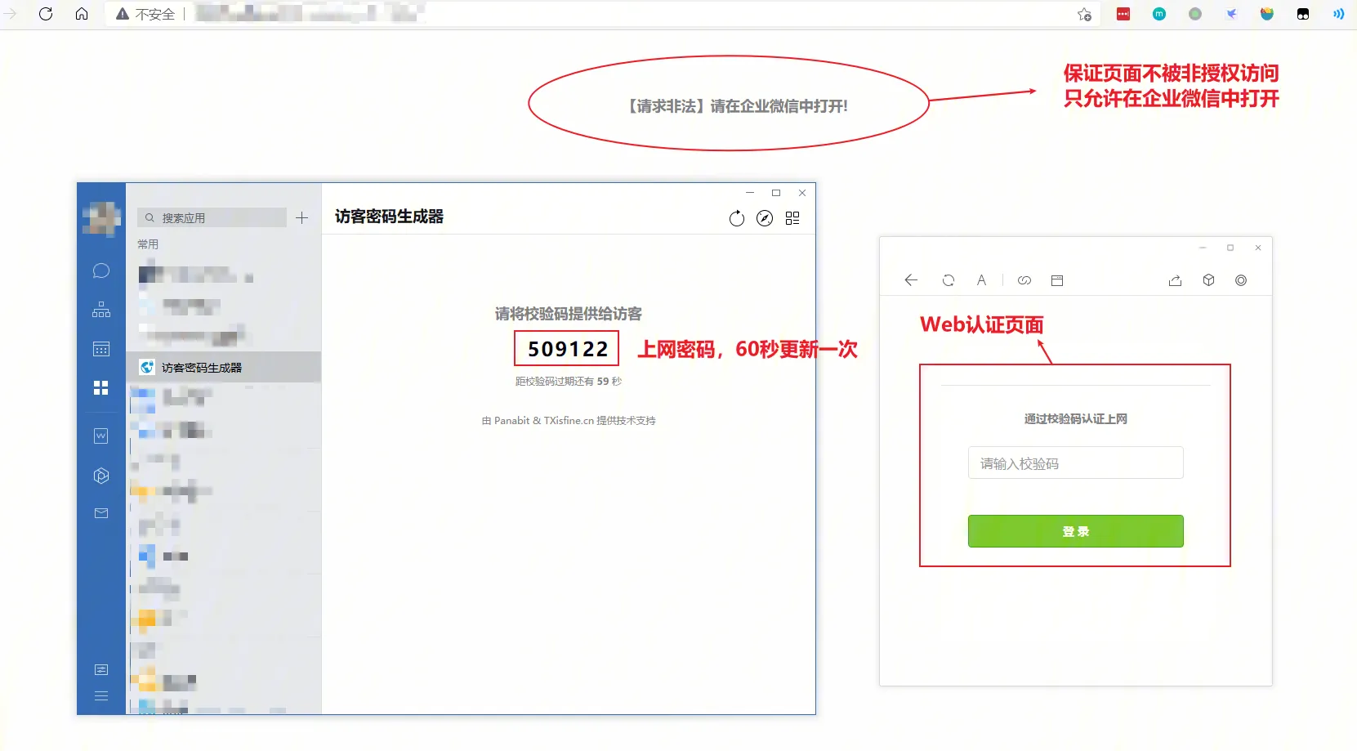This screenshot has width=1357, height=751.
Task: Click the grid icon beside the compass
Action: (x=792, y=218)
